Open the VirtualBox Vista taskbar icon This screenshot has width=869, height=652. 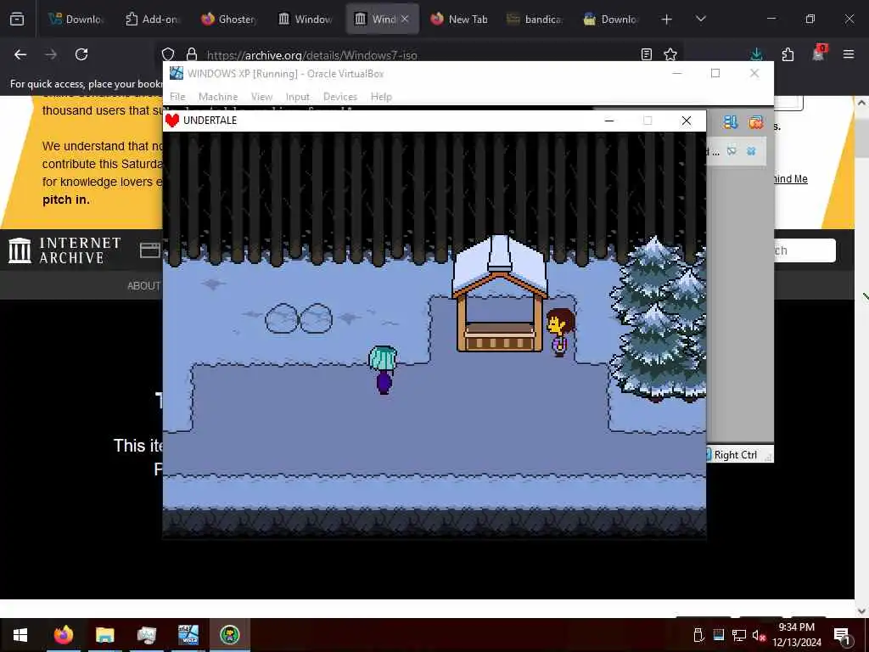coord(188,635)
